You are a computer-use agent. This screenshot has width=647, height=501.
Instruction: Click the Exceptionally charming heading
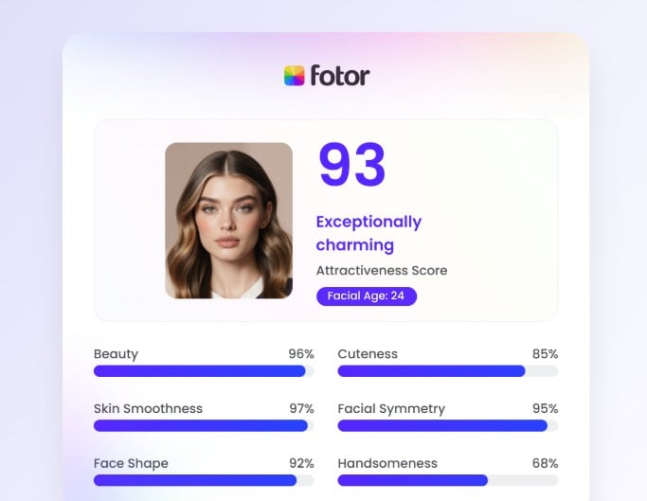pos(368,233)
